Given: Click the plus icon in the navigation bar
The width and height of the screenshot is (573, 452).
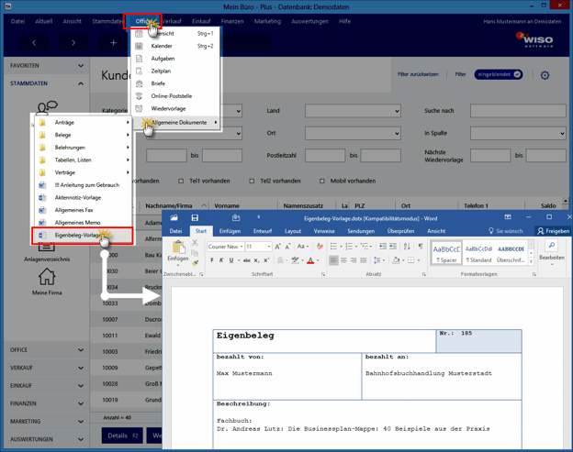Looking at the screenshot, I should 114,42.
